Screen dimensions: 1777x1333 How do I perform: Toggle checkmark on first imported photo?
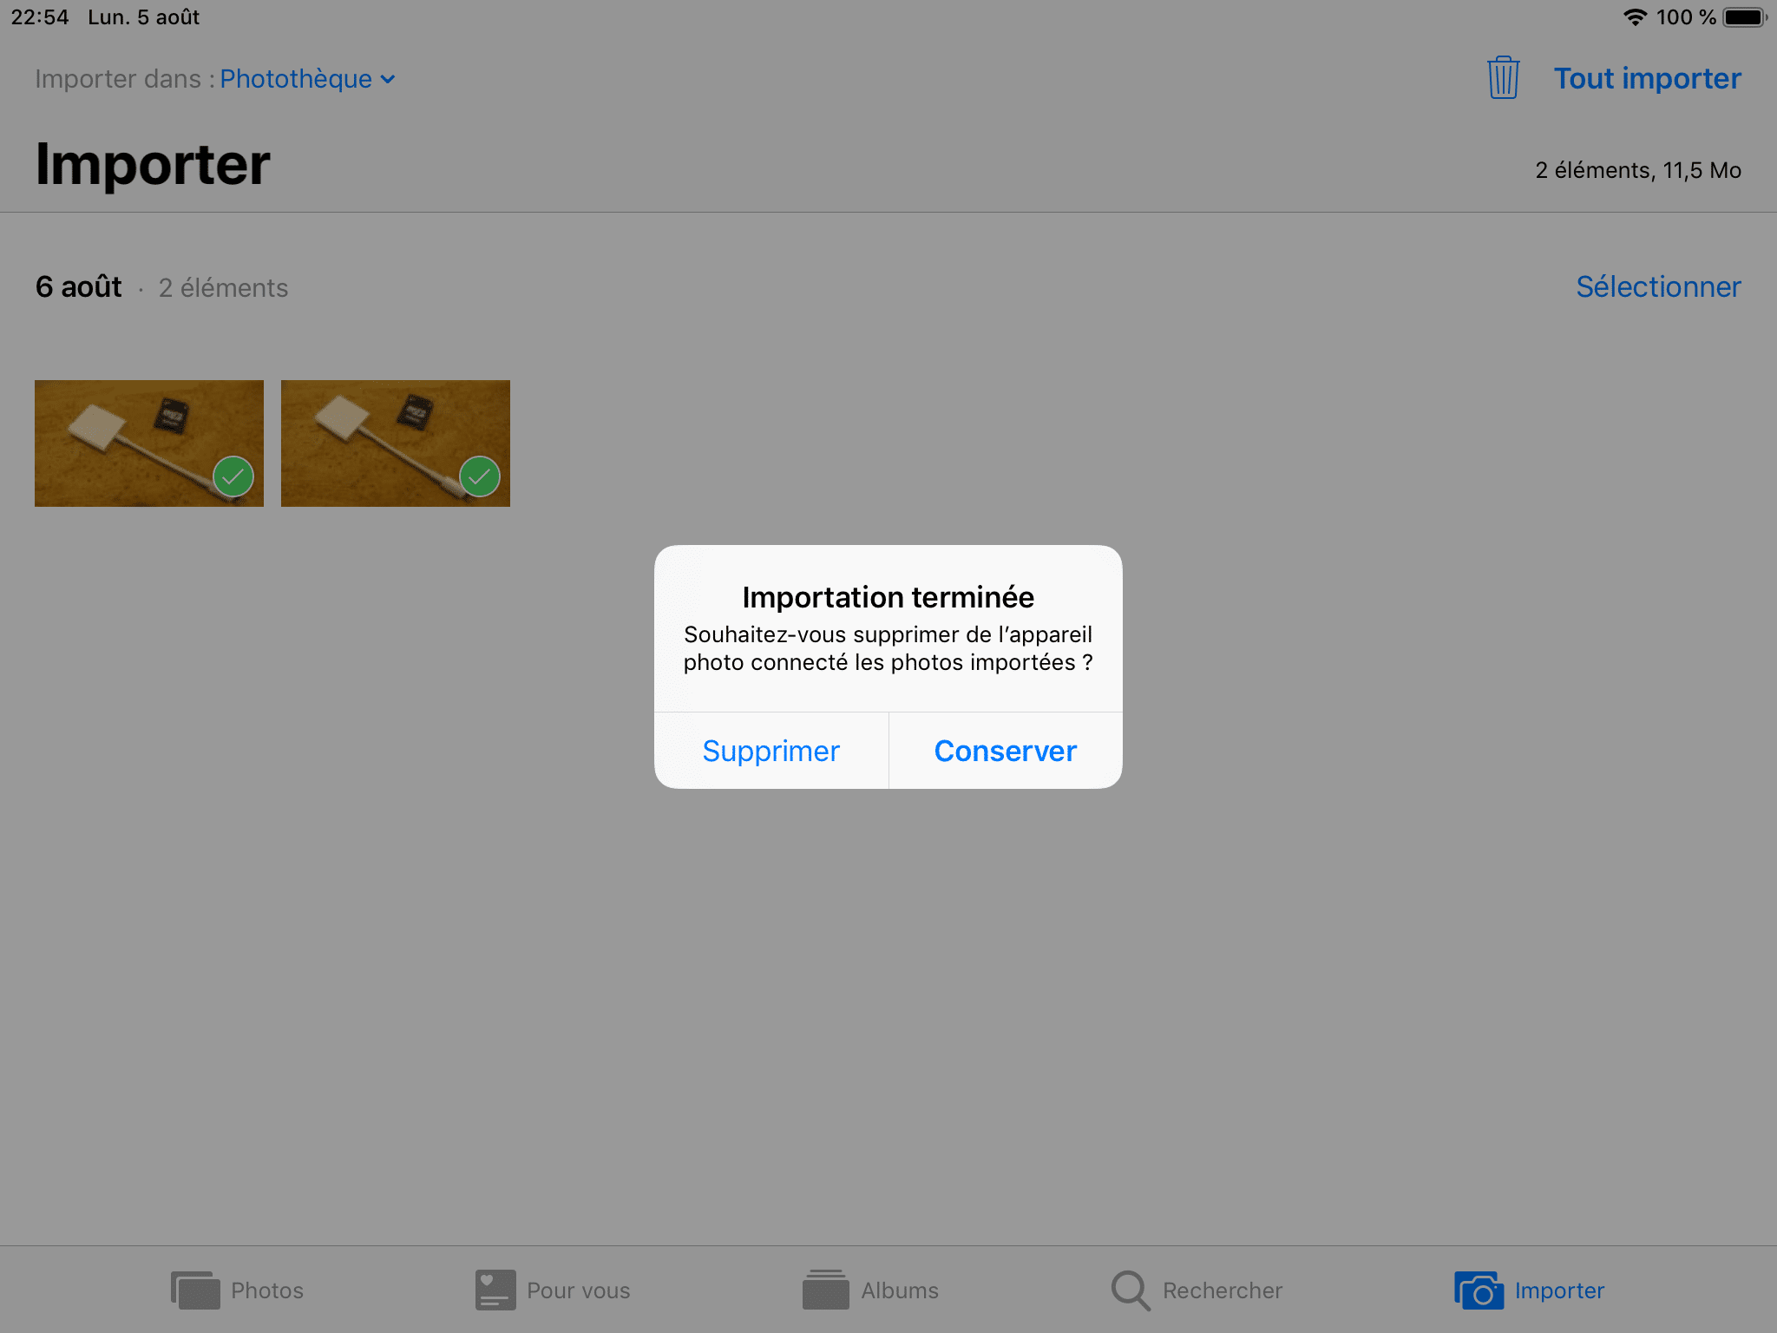coord(233,476)
